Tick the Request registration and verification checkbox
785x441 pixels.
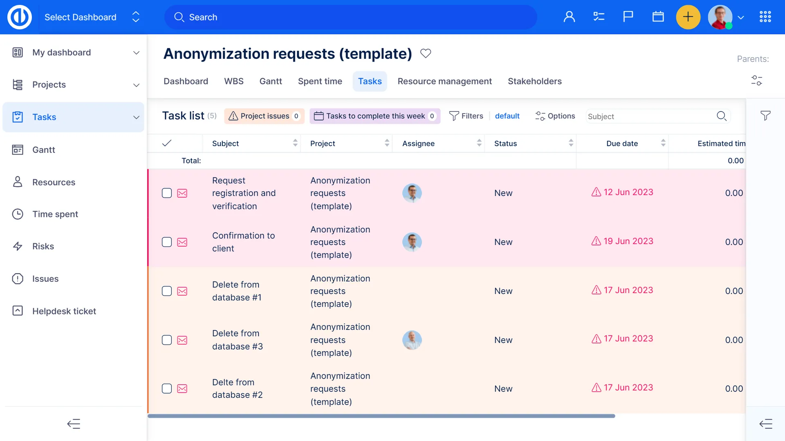(167, 193)
